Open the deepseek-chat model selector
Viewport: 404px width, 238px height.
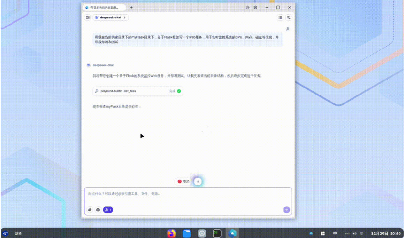click(x=110, y=17)
